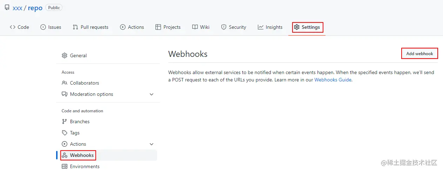Click the sidebar Actions play icon

(65, 144)
